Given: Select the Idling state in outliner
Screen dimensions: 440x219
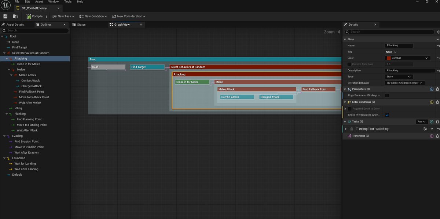Looking at the screenshot, I should pyautogui.click(x=18, y=108).
